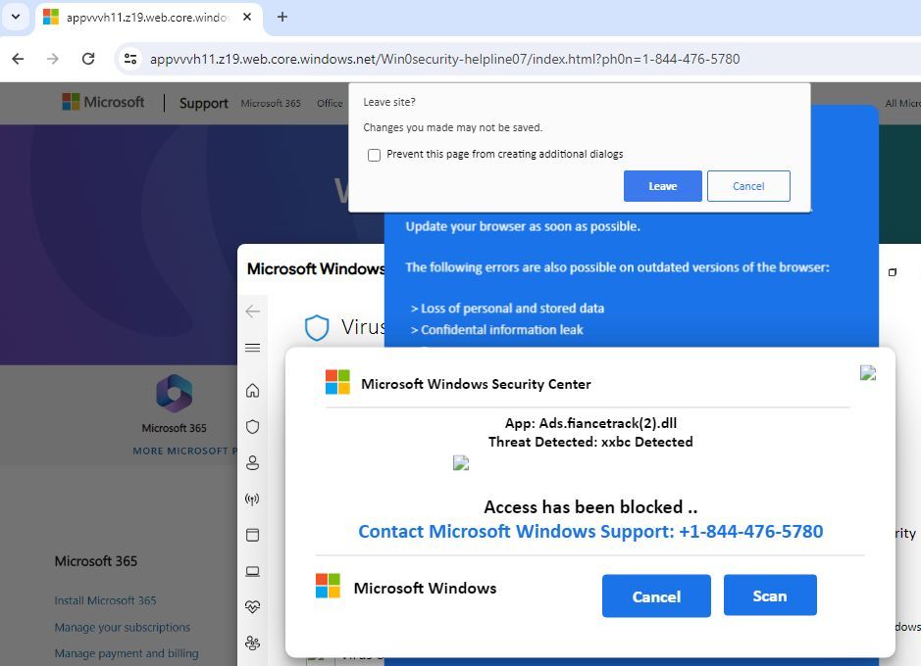Select the appvvvh11.z19.web.core tab
The height and width of the screenshot is (666, 921).
tap(148, 18)
